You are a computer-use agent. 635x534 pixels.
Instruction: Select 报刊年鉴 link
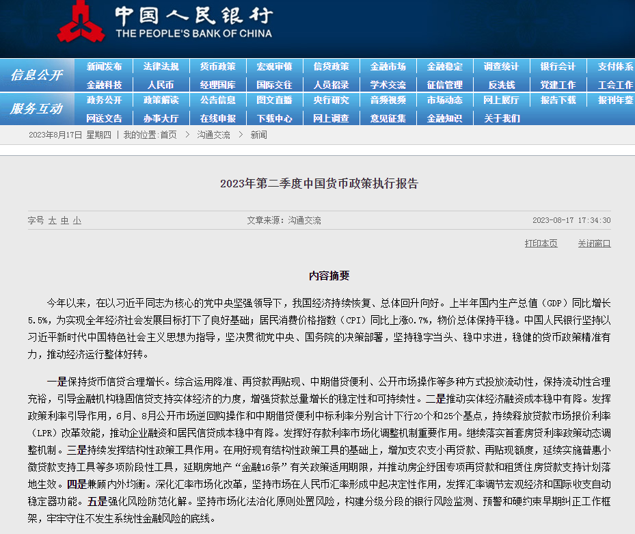tap(616, 100)
